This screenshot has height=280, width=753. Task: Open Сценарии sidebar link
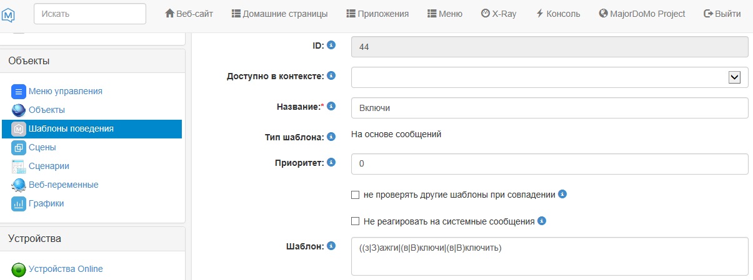pos(49,166)
